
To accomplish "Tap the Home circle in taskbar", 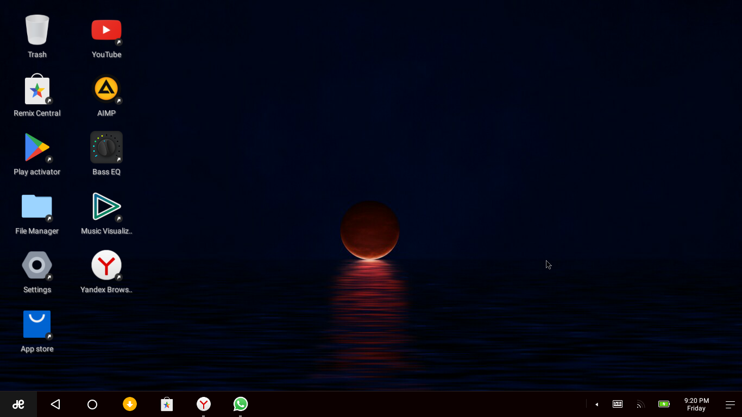I will (x=92, y=404).
